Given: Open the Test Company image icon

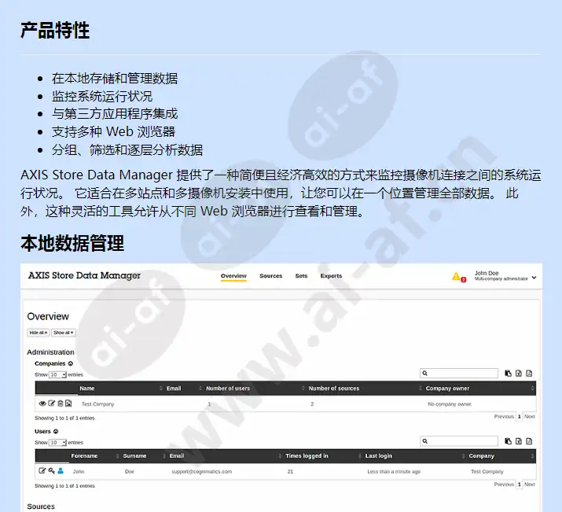Looking at the screenshot, I should 68,403.
